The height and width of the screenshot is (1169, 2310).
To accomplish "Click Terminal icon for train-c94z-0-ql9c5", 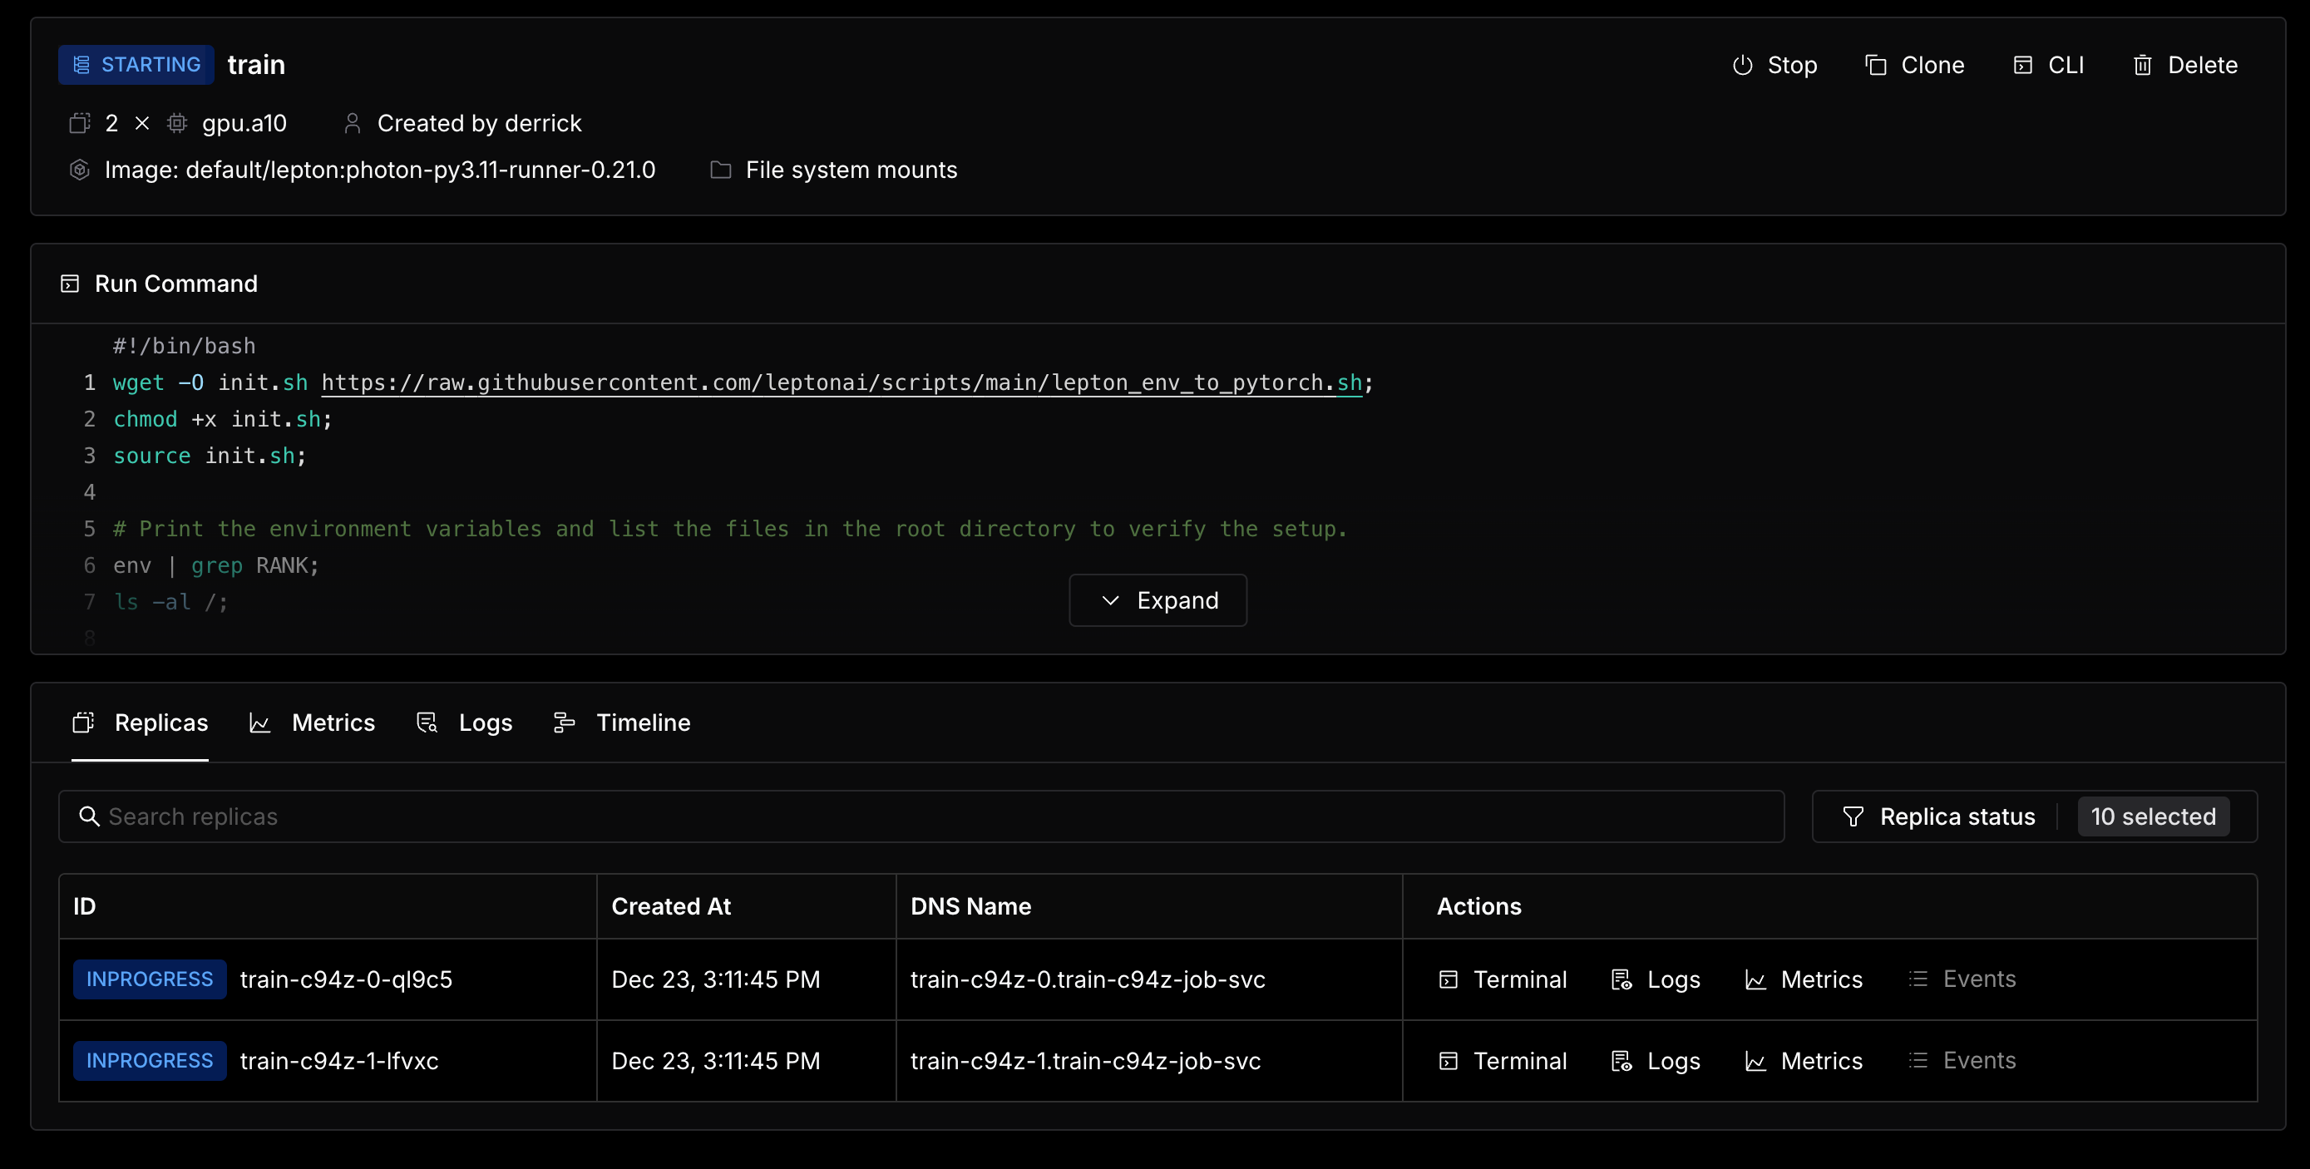I will pyautogui.click(x=1449, y=979).
